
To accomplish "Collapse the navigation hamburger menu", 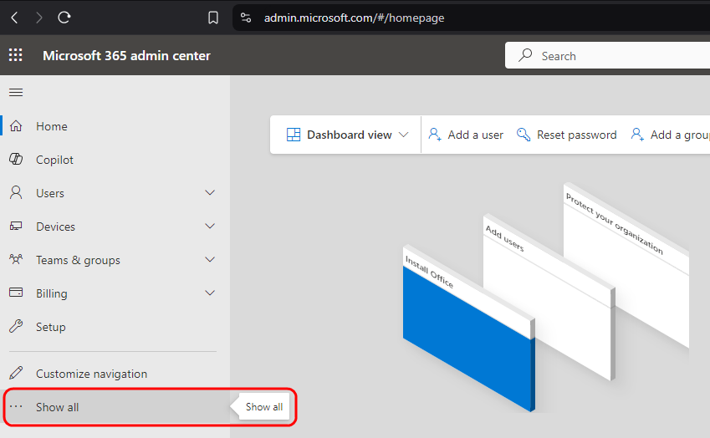I will (16, 92).
